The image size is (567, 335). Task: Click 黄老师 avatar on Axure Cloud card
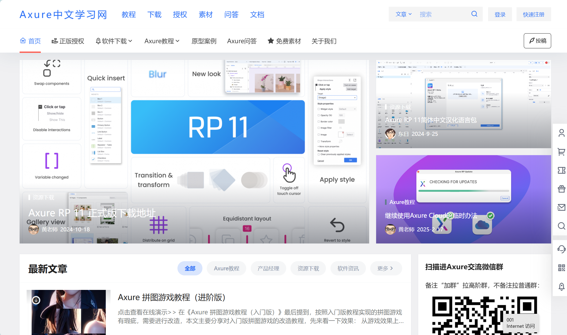[390, 229]
